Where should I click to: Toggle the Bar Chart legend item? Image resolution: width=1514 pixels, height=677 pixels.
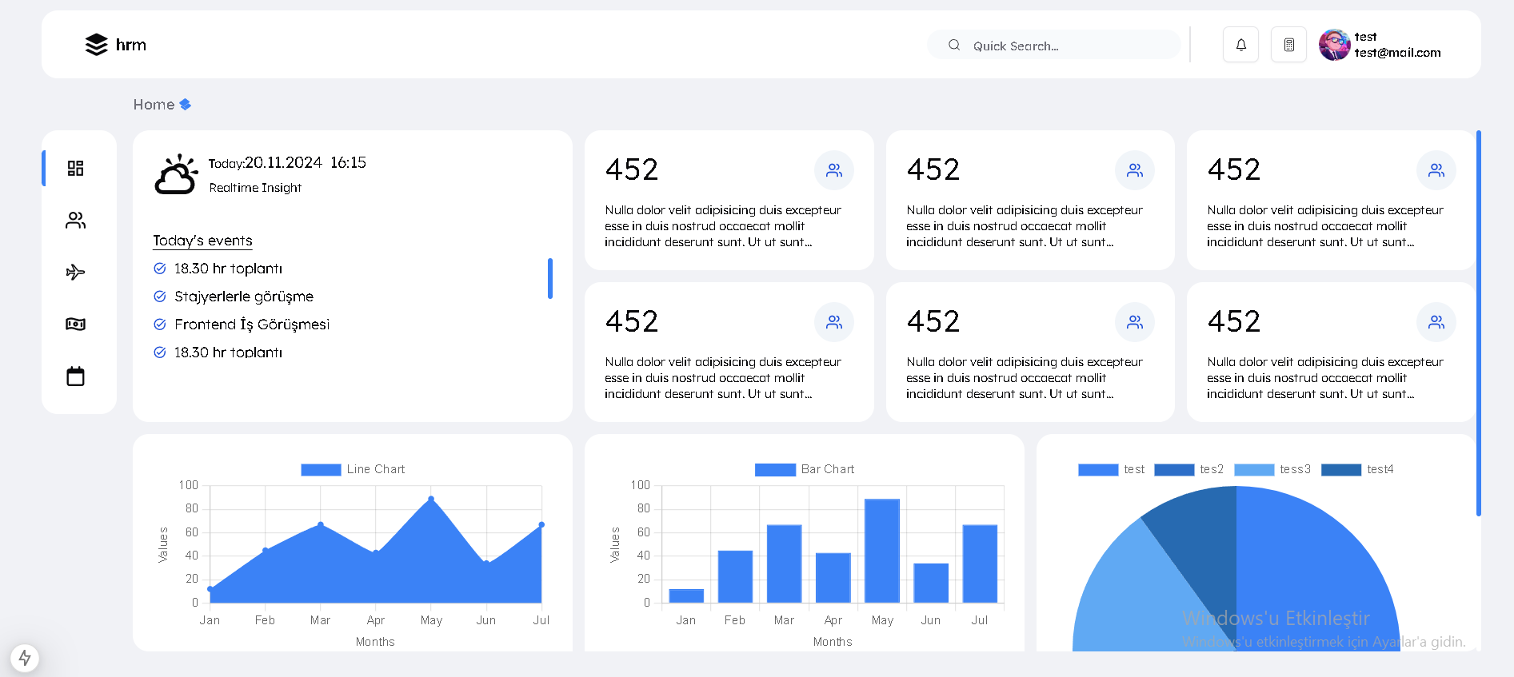click(x=805, y=469)
